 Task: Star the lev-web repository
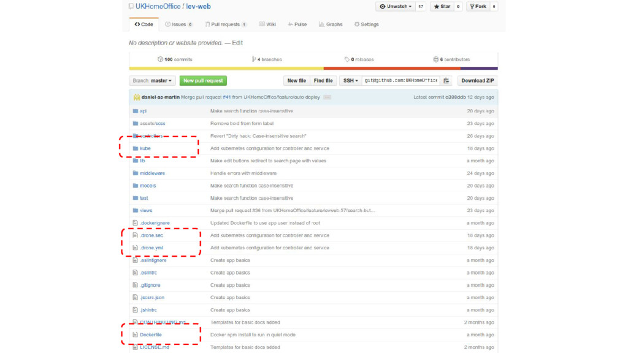pyautogui.click(x=442, y=6)
